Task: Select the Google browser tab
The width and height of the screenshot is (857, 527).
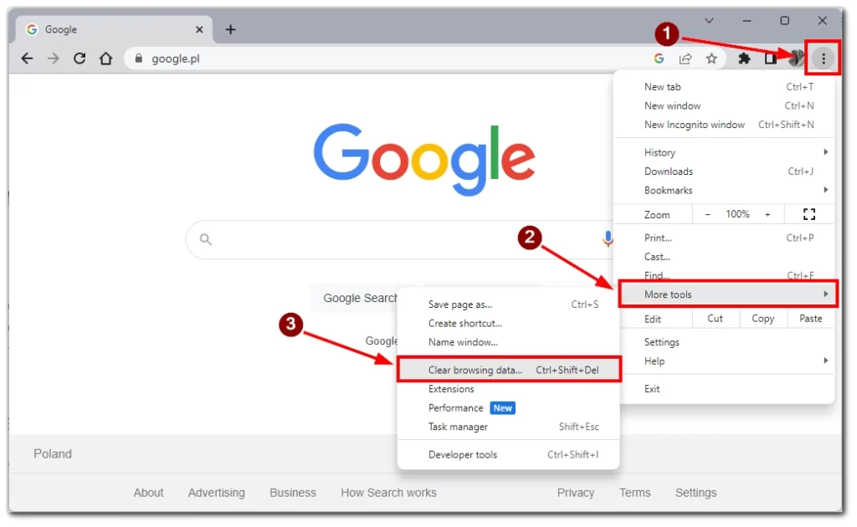Action: [x=114, y=29]
